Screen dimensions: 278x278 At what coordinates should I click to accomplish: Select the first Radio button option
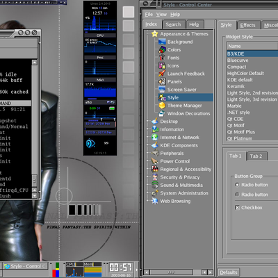(x=237, y=185)
